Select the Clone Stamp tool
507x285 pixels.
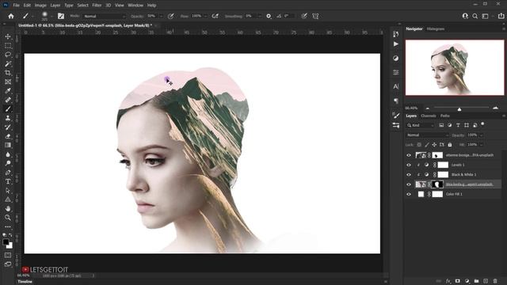point(8,118)
